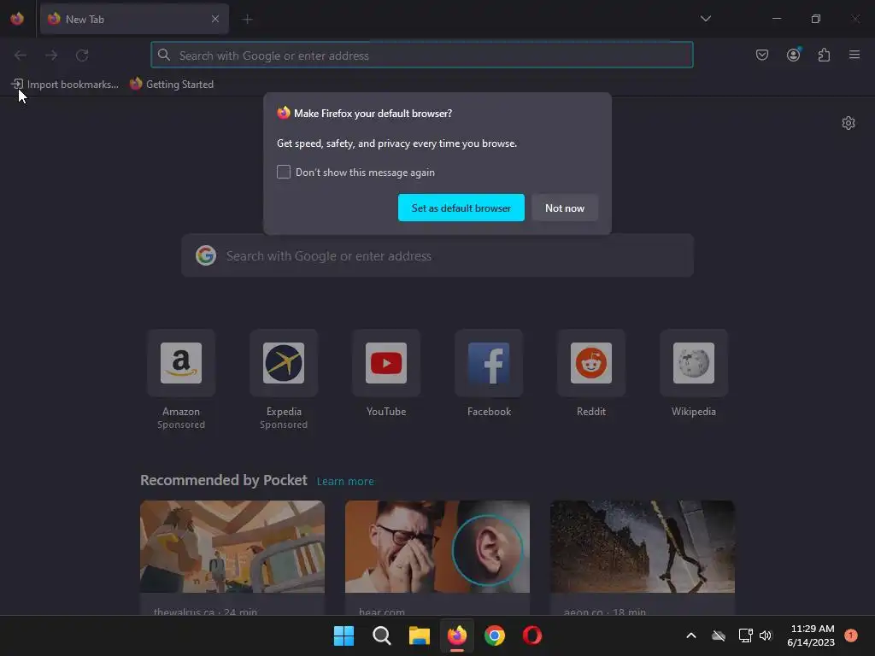Open the Getting Started bookmark
The image size is (875, 656).
coord(172,85)
